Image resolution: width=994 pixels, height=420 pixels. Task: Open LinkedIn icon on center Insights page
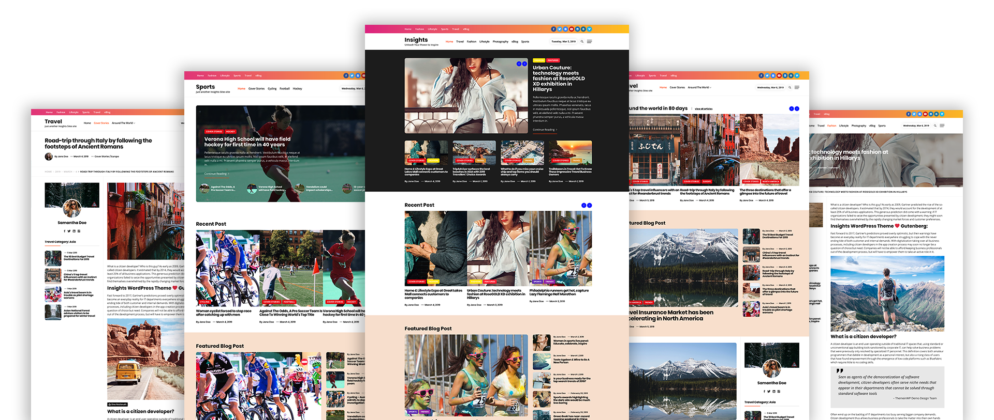tap(577, 29)
